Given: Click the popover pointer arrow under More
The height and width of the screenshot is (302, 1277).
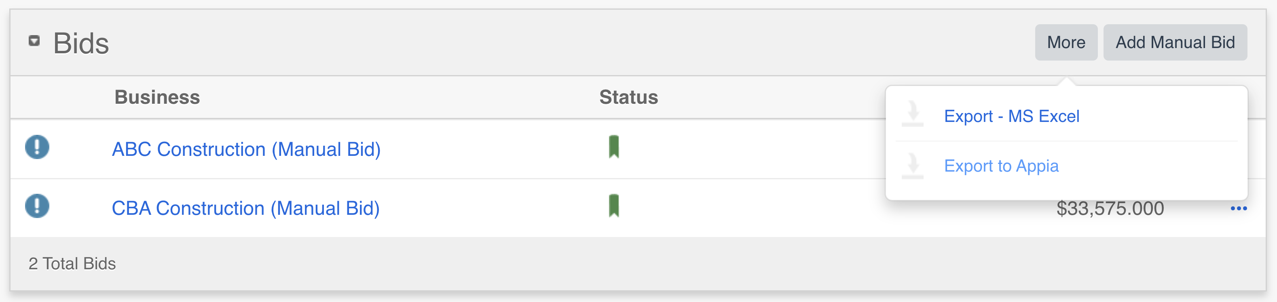Looking at the screenshot, I should tap(1066, 81).
